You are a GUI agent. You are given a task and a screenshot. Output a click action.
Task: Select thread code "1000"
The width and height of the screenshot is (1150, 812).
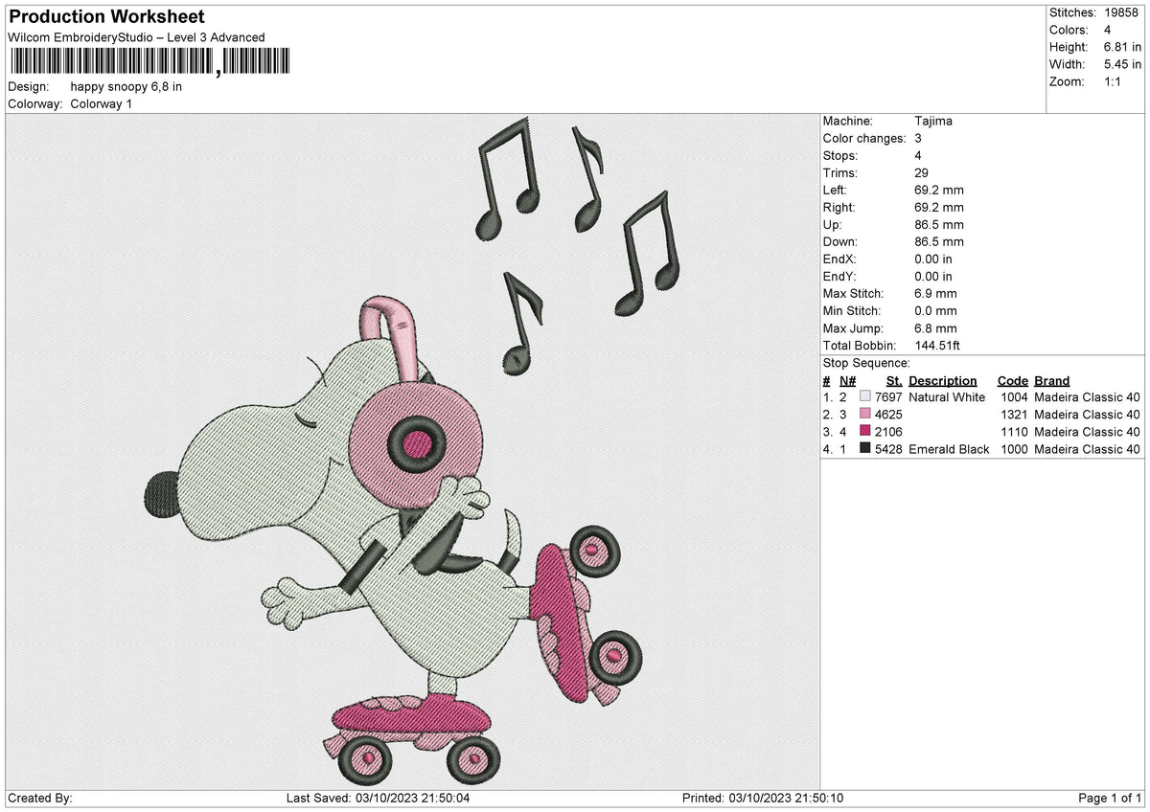click(x=1014, y=448)
